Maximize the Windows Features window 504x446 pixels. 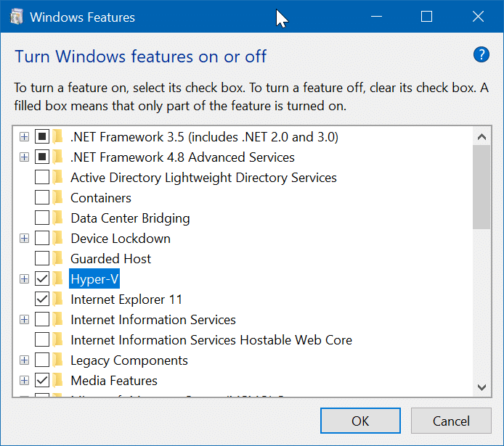point(426,16)
